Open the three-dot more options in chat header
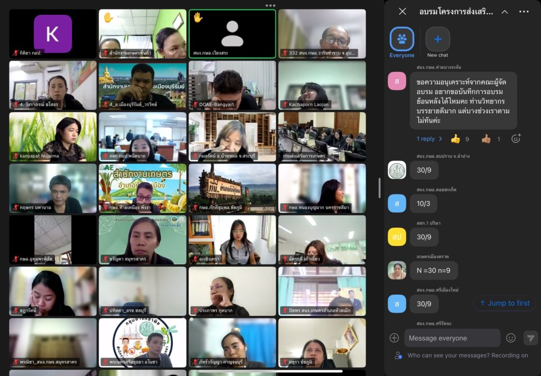Image resolution: width=541 pixels, height=376 pixels. [x=524, y=12]
